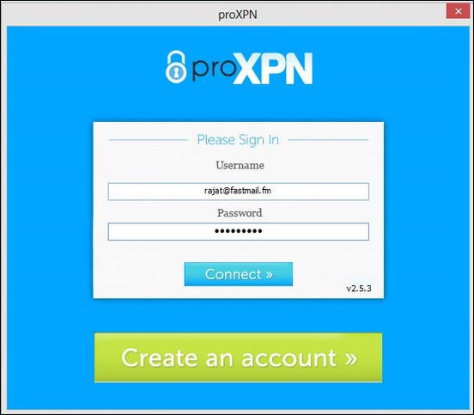This screenshot has width=474, height=415.
Task: Open the Create an account » button
Action: [x=238, y=357]
